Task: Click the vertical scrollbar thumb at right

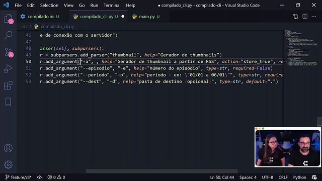Action: pyautogui.click(x=319, y=121)
